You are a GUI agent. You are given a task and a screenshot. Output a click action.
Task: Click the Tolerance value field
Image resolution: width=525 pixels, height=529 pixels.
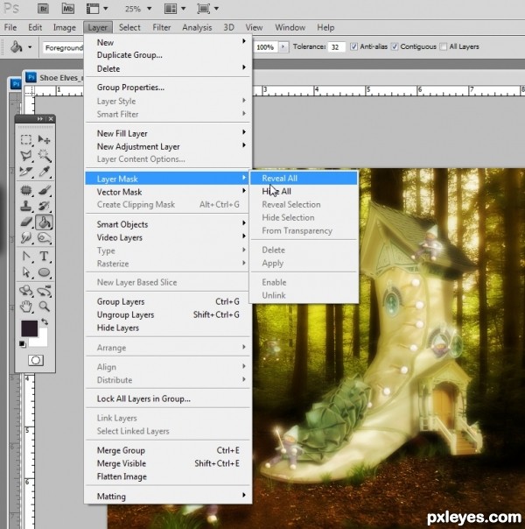pos(336,47)
